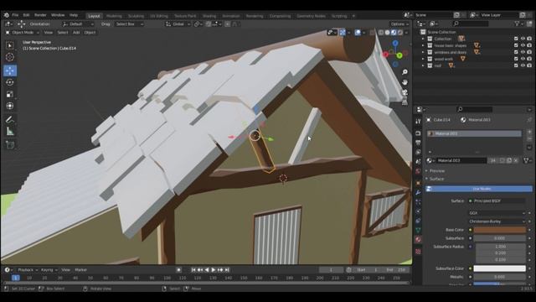Choose the Select Box tool in toolbar

coord(10,45)
